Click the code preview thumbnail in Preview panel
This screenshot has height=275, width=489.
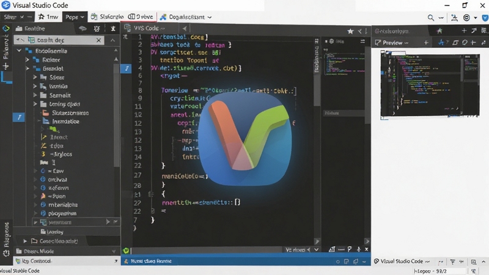click(430, 84)
